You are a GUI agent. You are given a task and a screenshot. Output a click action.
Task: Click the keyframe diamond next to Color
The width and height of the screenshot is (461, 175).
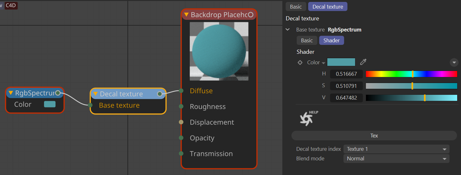tap(300, 62)
